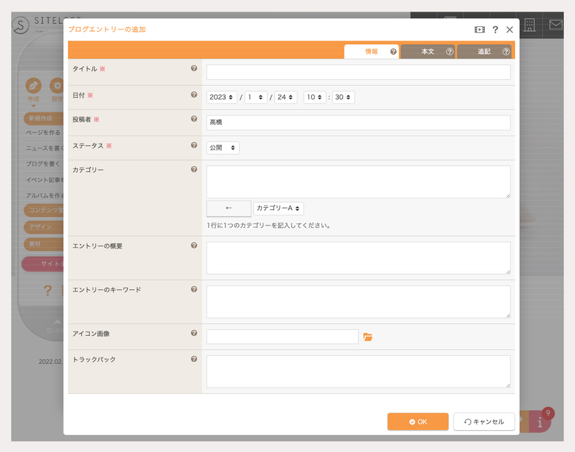Click 新規作成 in background sidebar
Screen dimensions: 575x452
43,119
